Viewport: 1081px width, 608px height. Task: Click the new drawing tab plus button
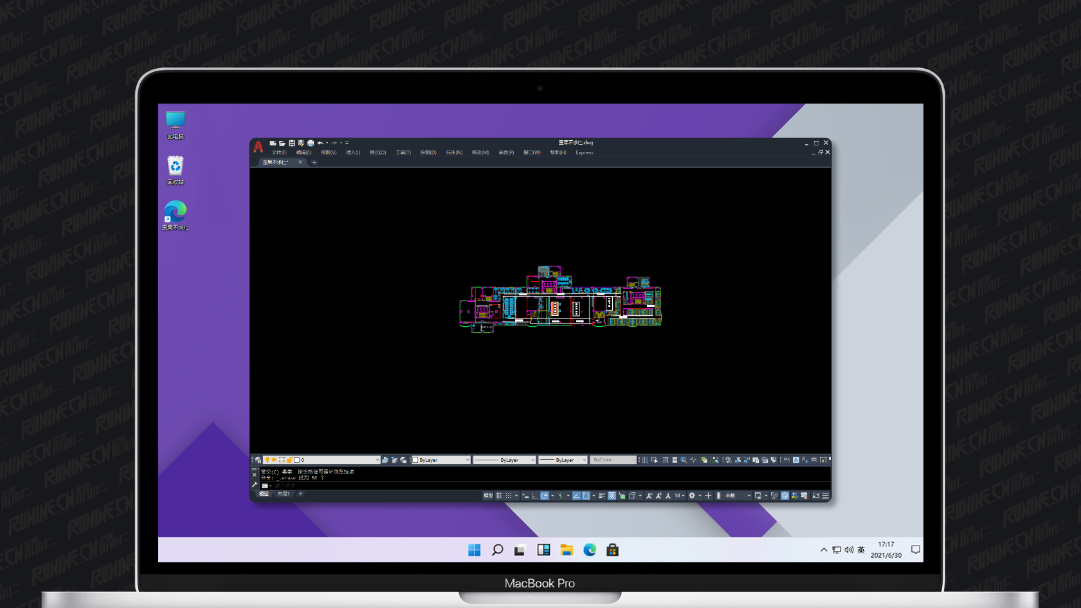coord(314,162)
